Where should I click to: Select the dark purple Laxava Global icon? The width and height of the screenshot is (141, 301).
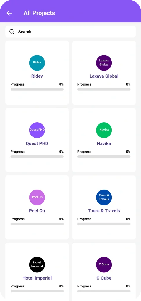click(x=104, y=63)
